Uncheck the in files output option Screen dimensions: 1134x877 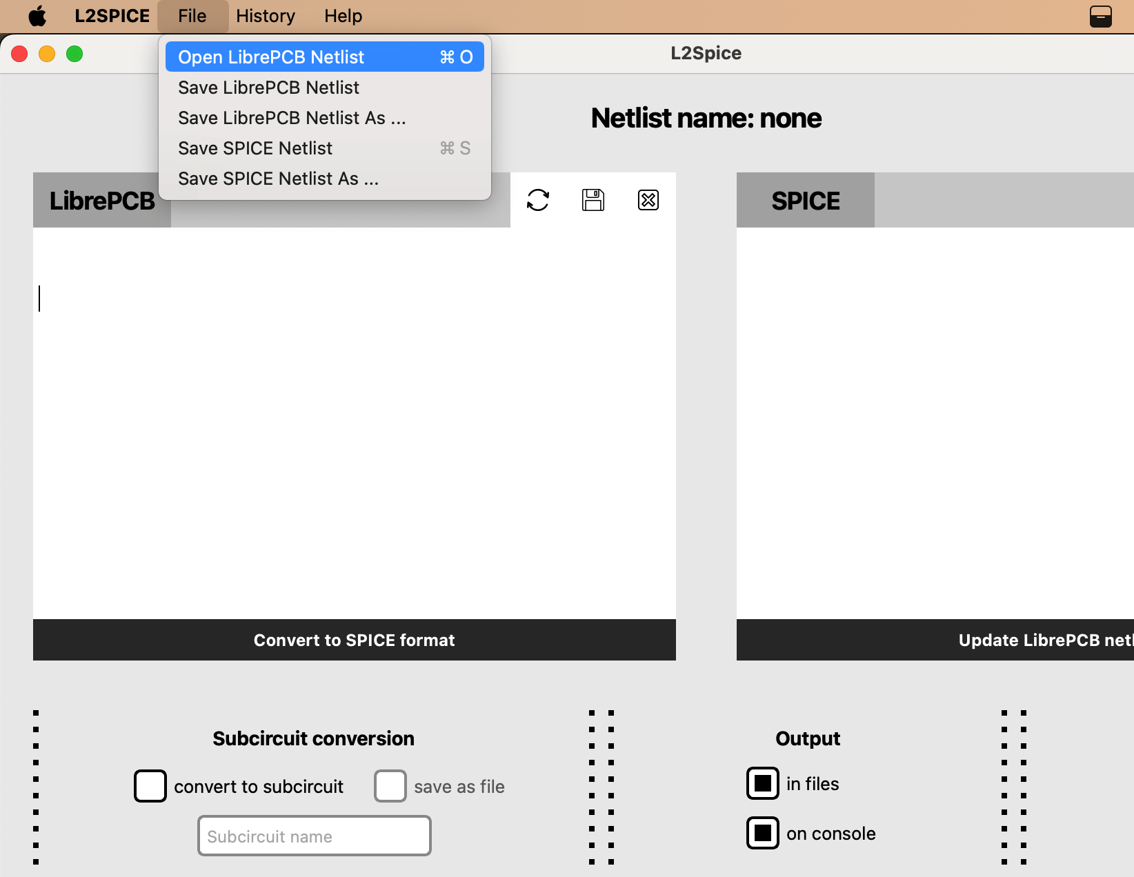tap(763, 783)
